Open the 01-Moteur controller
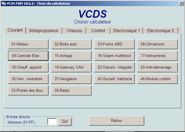185x132 pixels. (28, 44)
